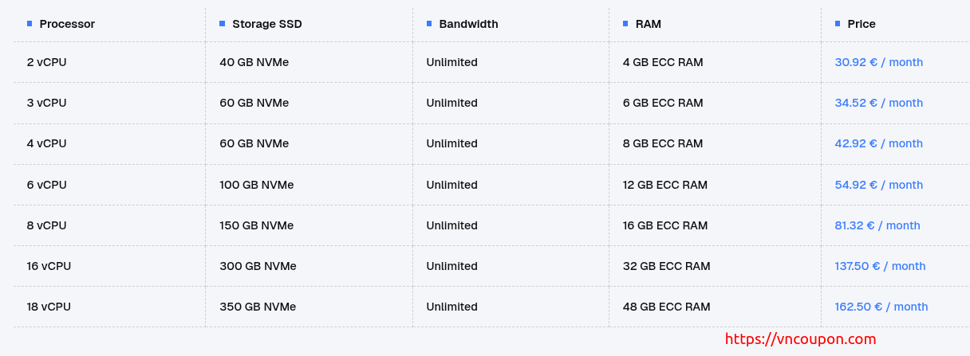Click the 350 GB NVMe storage cell
970x356 pixels.
[x=258, y=307]
